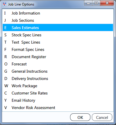Screen dimensions: 116x125
Task: Select Customer Site Rates
Action: tap(58, 93)
